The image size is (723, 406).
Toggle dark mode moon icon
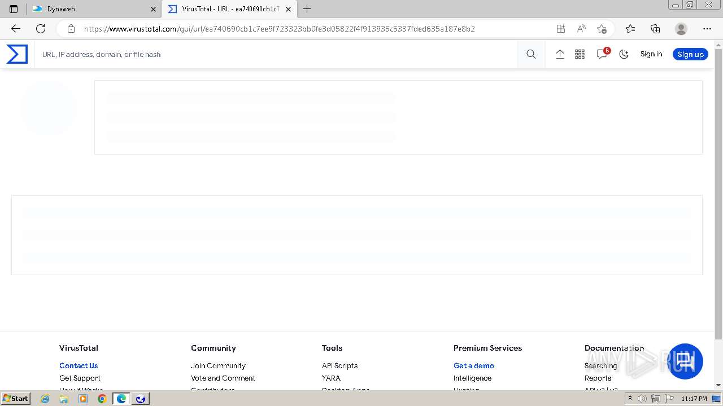coord(624,54)
